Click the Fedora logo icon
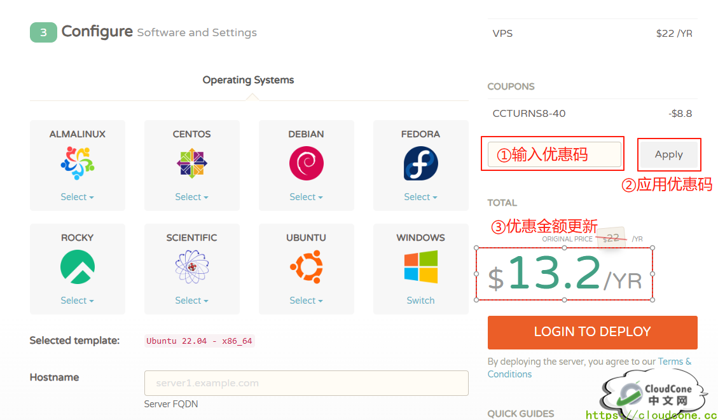 tap(421, 163)
